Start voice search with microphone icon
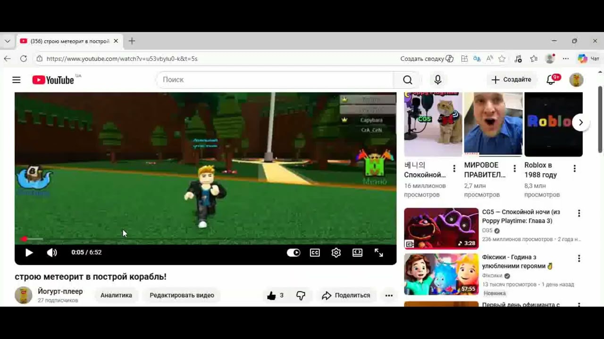The image size is (604, 339). (438, 80)
